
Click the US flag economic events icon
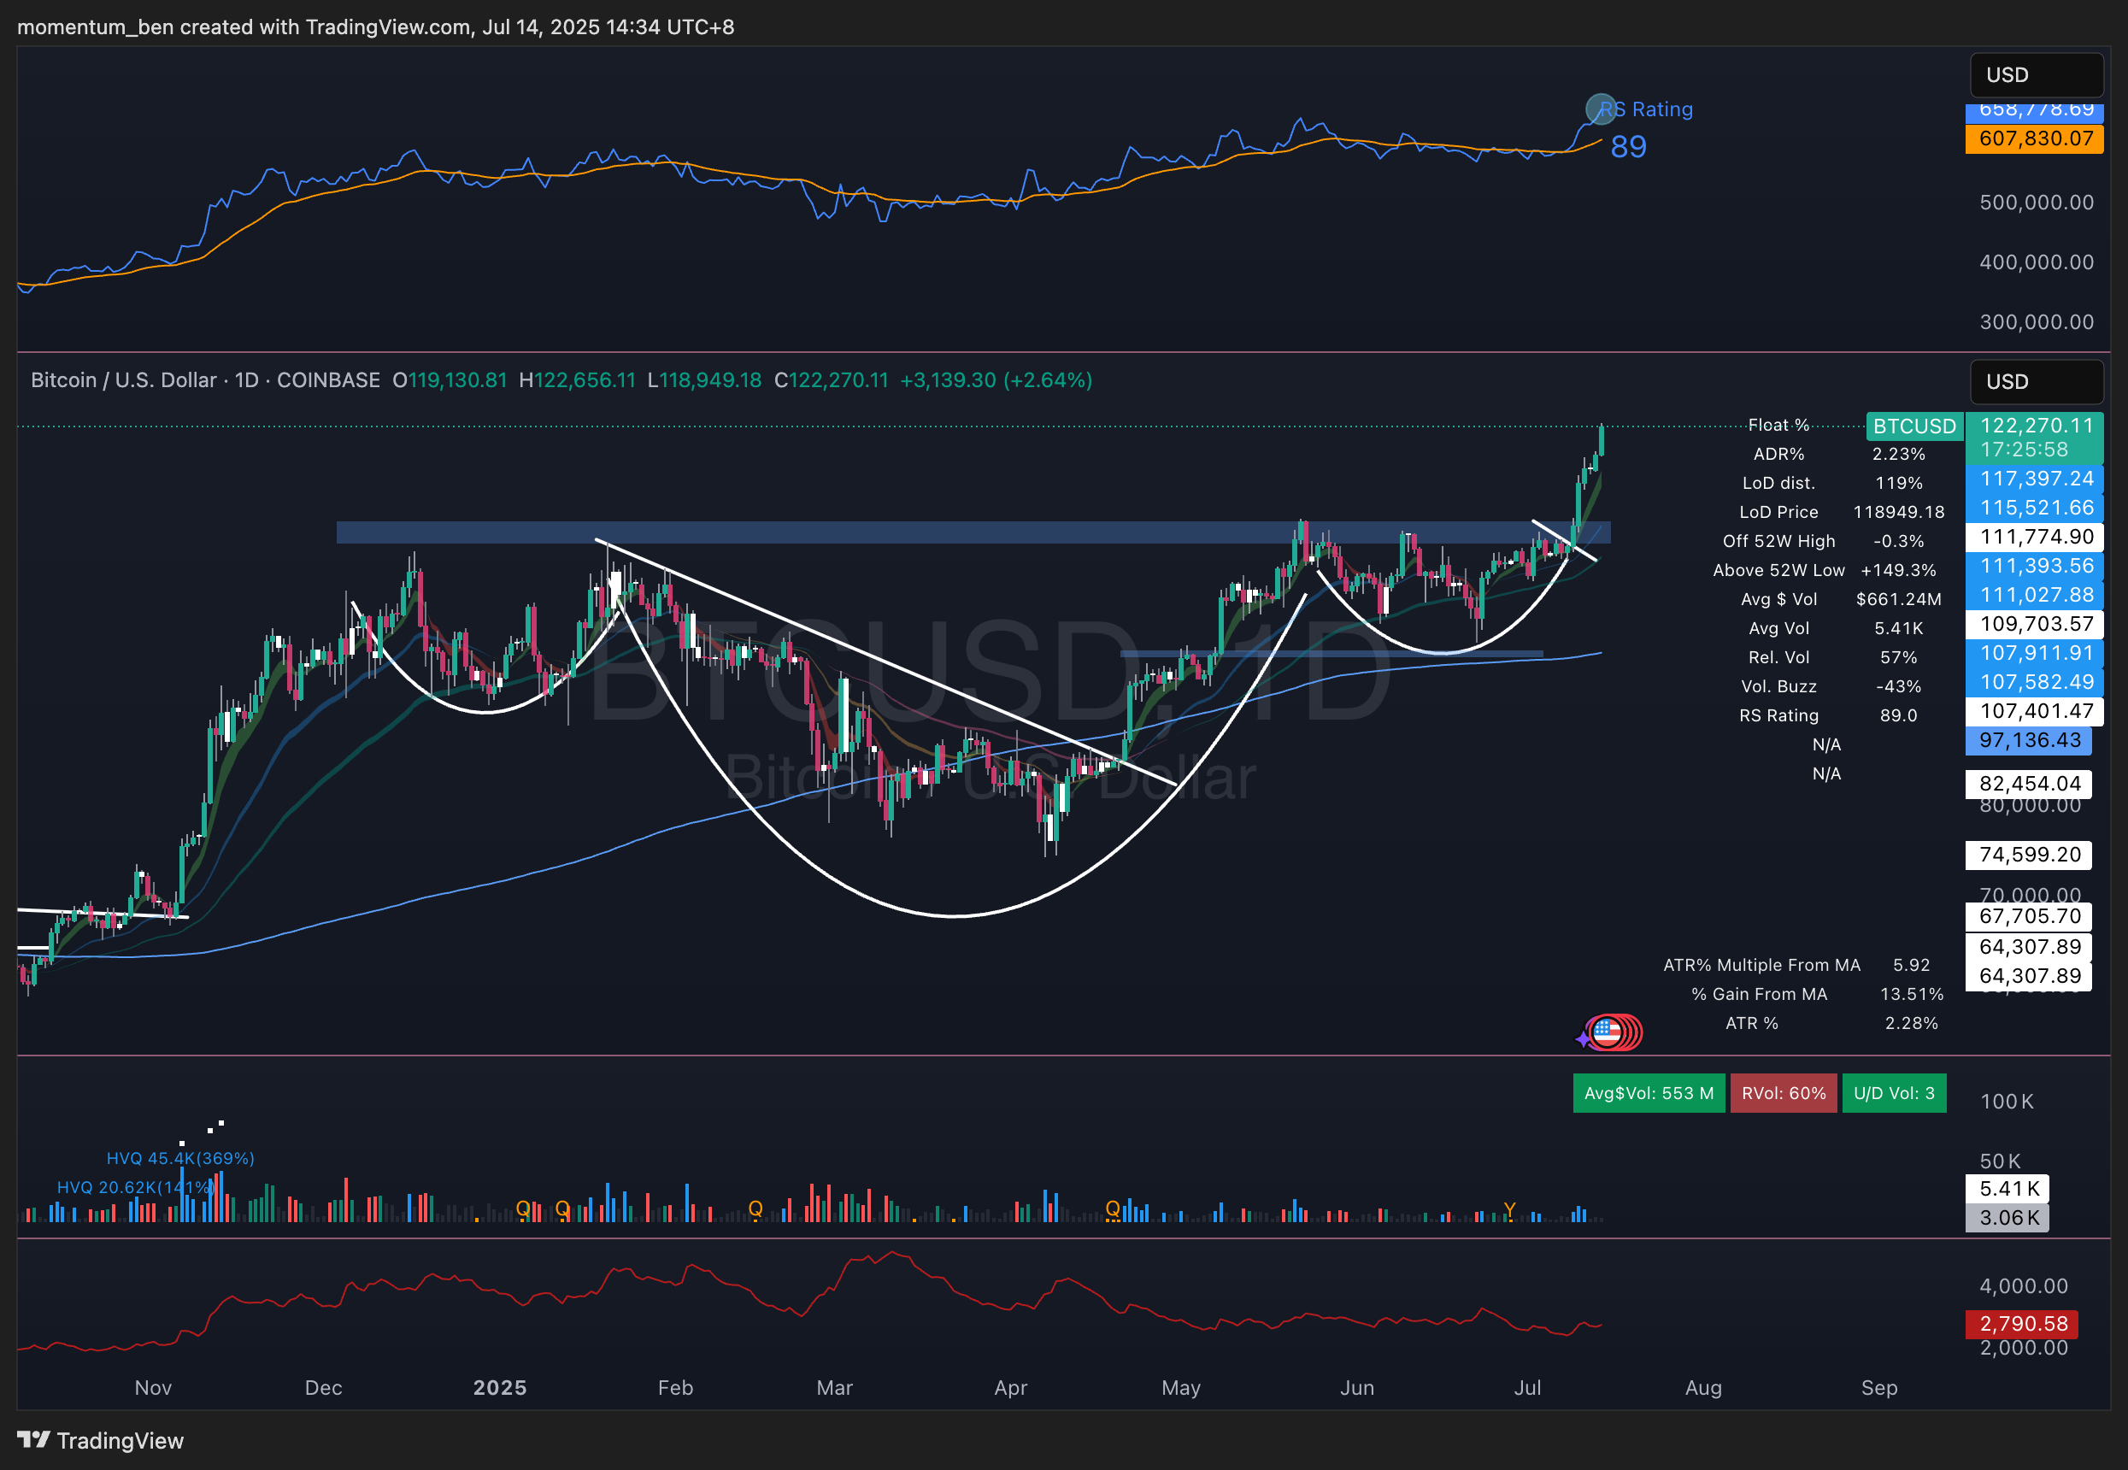click(1607, 1032)
